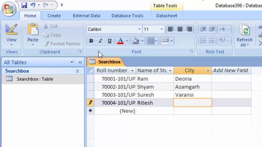This screenshot has height=147, width=262.
Task: Click the Format Painter command
Action: pos(62,44)
